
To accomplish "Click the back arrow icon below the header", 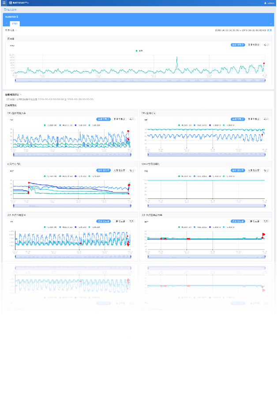I will coord(5,9).
